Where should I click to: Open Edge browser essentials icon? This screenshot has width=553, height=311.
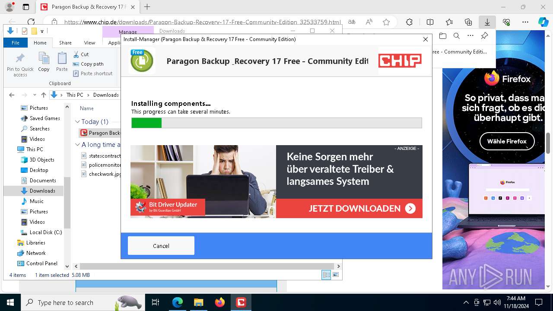pyautogui.click(x=506, y=22)
